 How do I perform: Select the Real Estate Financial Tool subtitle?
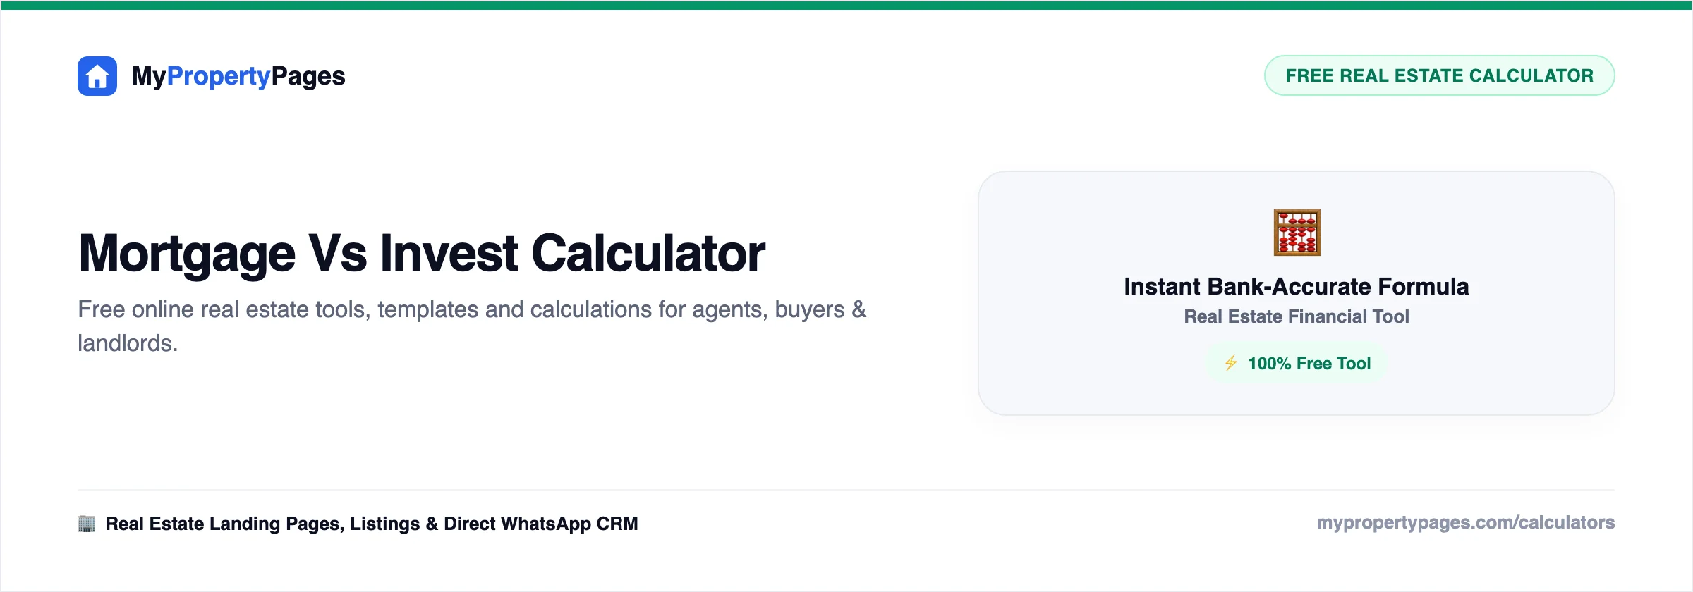1297,316
